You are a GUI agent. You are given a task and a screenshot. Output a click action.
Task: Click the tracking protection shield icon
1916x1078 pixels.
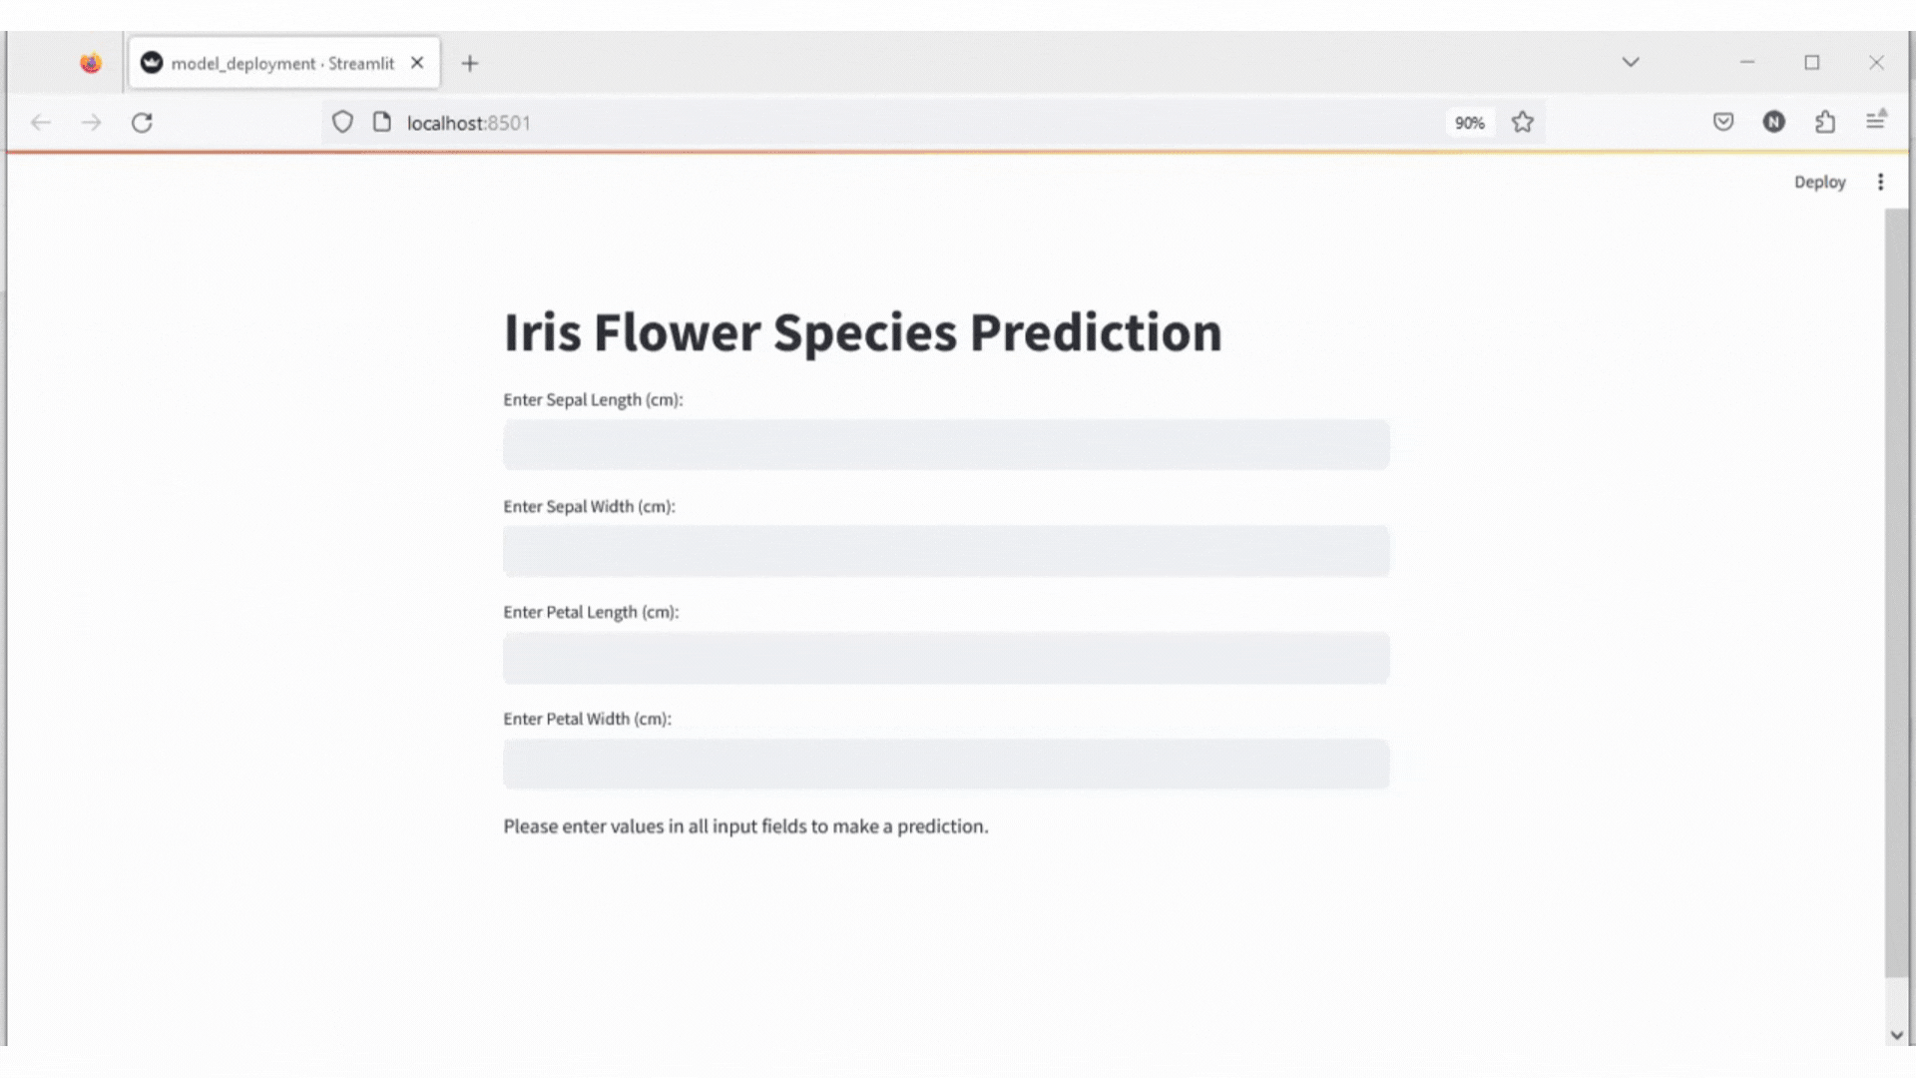(x=342, y=122)
